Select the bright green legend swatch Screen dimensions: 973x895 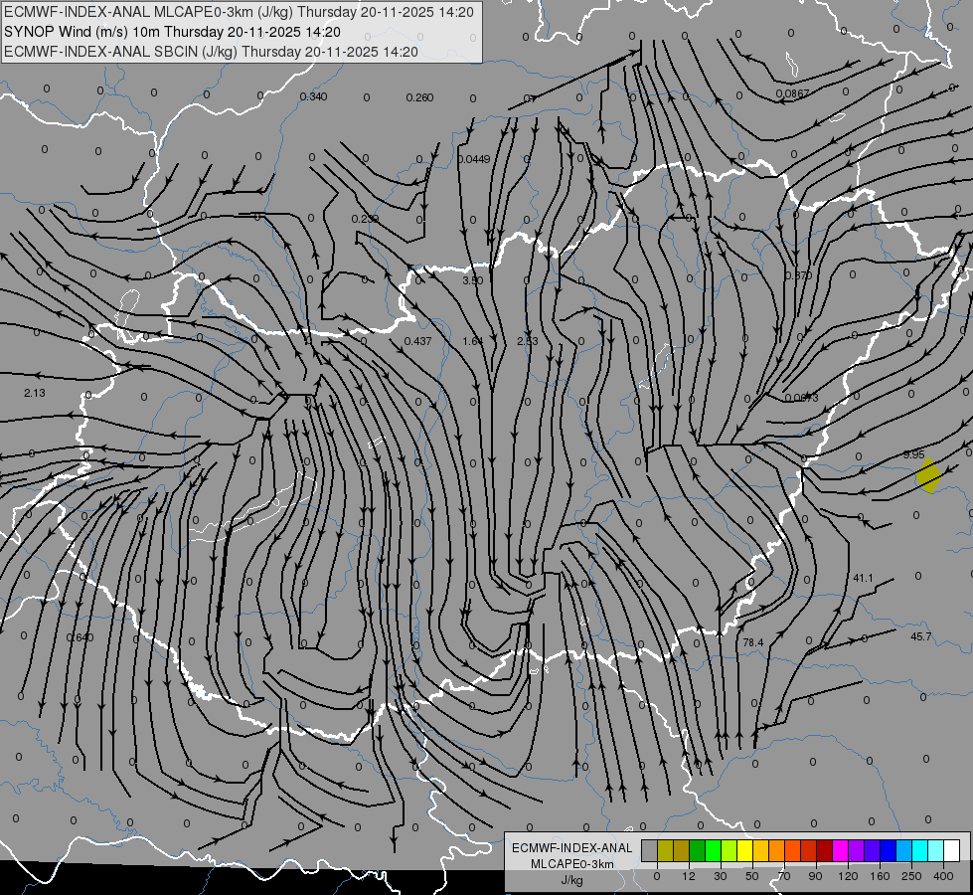tap(713, 850)
